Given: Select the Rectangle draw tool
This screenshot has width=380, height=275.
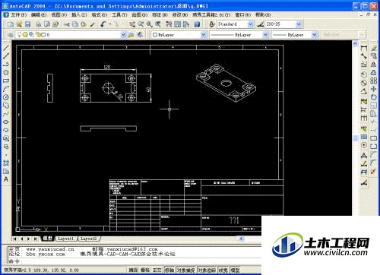Looking at the screenshot, I should 6,81.
